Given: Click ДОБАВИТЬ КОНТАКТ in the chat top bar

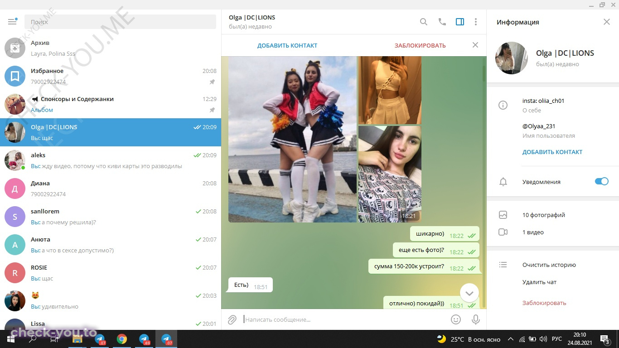Looking at the screenshot, I should point(287,45).
